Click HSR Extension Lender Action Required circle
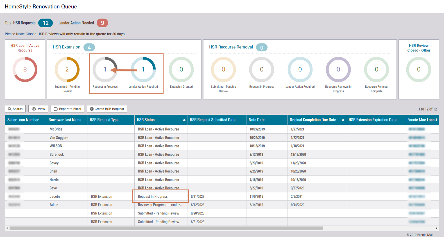This screenshot has height=237, width=444. [x=143, y=69]
